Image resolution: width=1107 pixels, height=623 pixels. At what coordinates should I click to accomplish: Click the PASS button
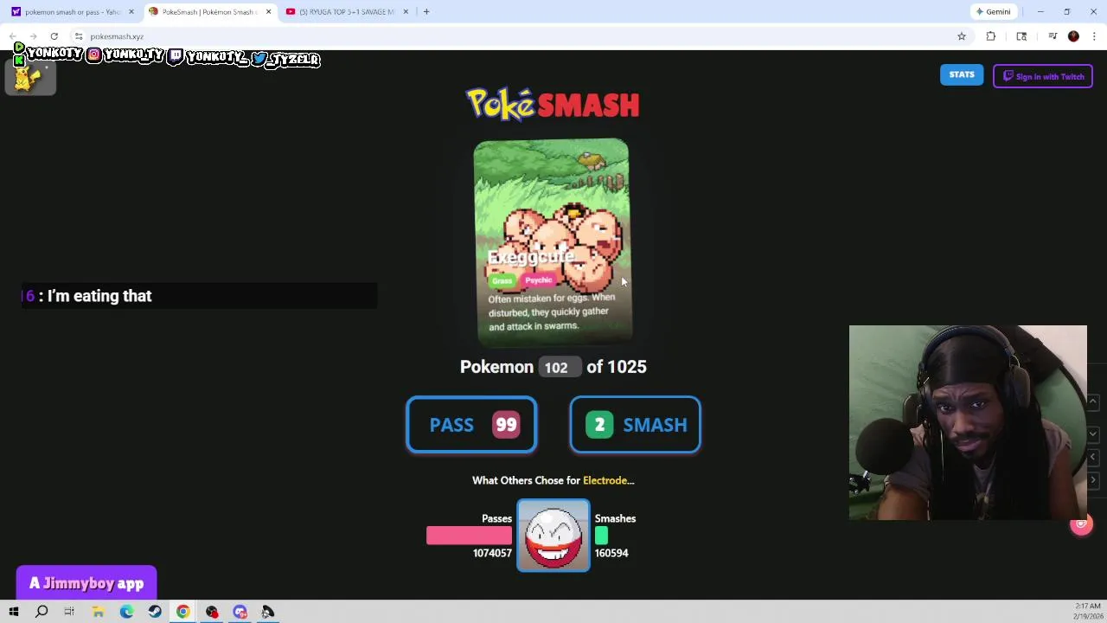pos(471,425)
